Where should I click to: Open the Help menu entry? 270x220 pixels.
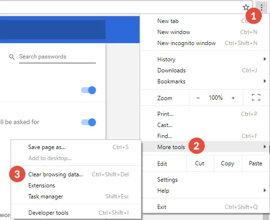point(205,191)
